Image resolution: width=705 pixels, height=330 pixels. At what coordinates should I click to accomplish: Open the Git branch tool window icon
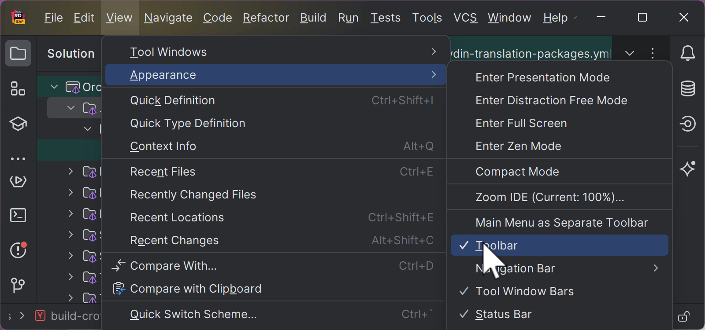[x=18, y=285]
